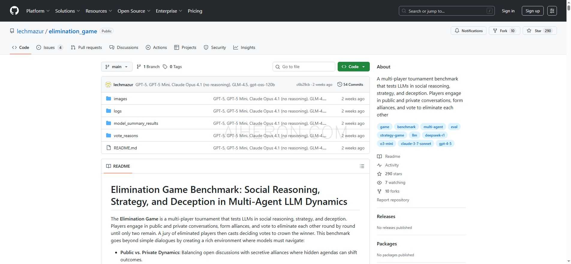The image size is (571, 264).
Task: Select the deepseek-r1 topic tag
Action: 435,135
